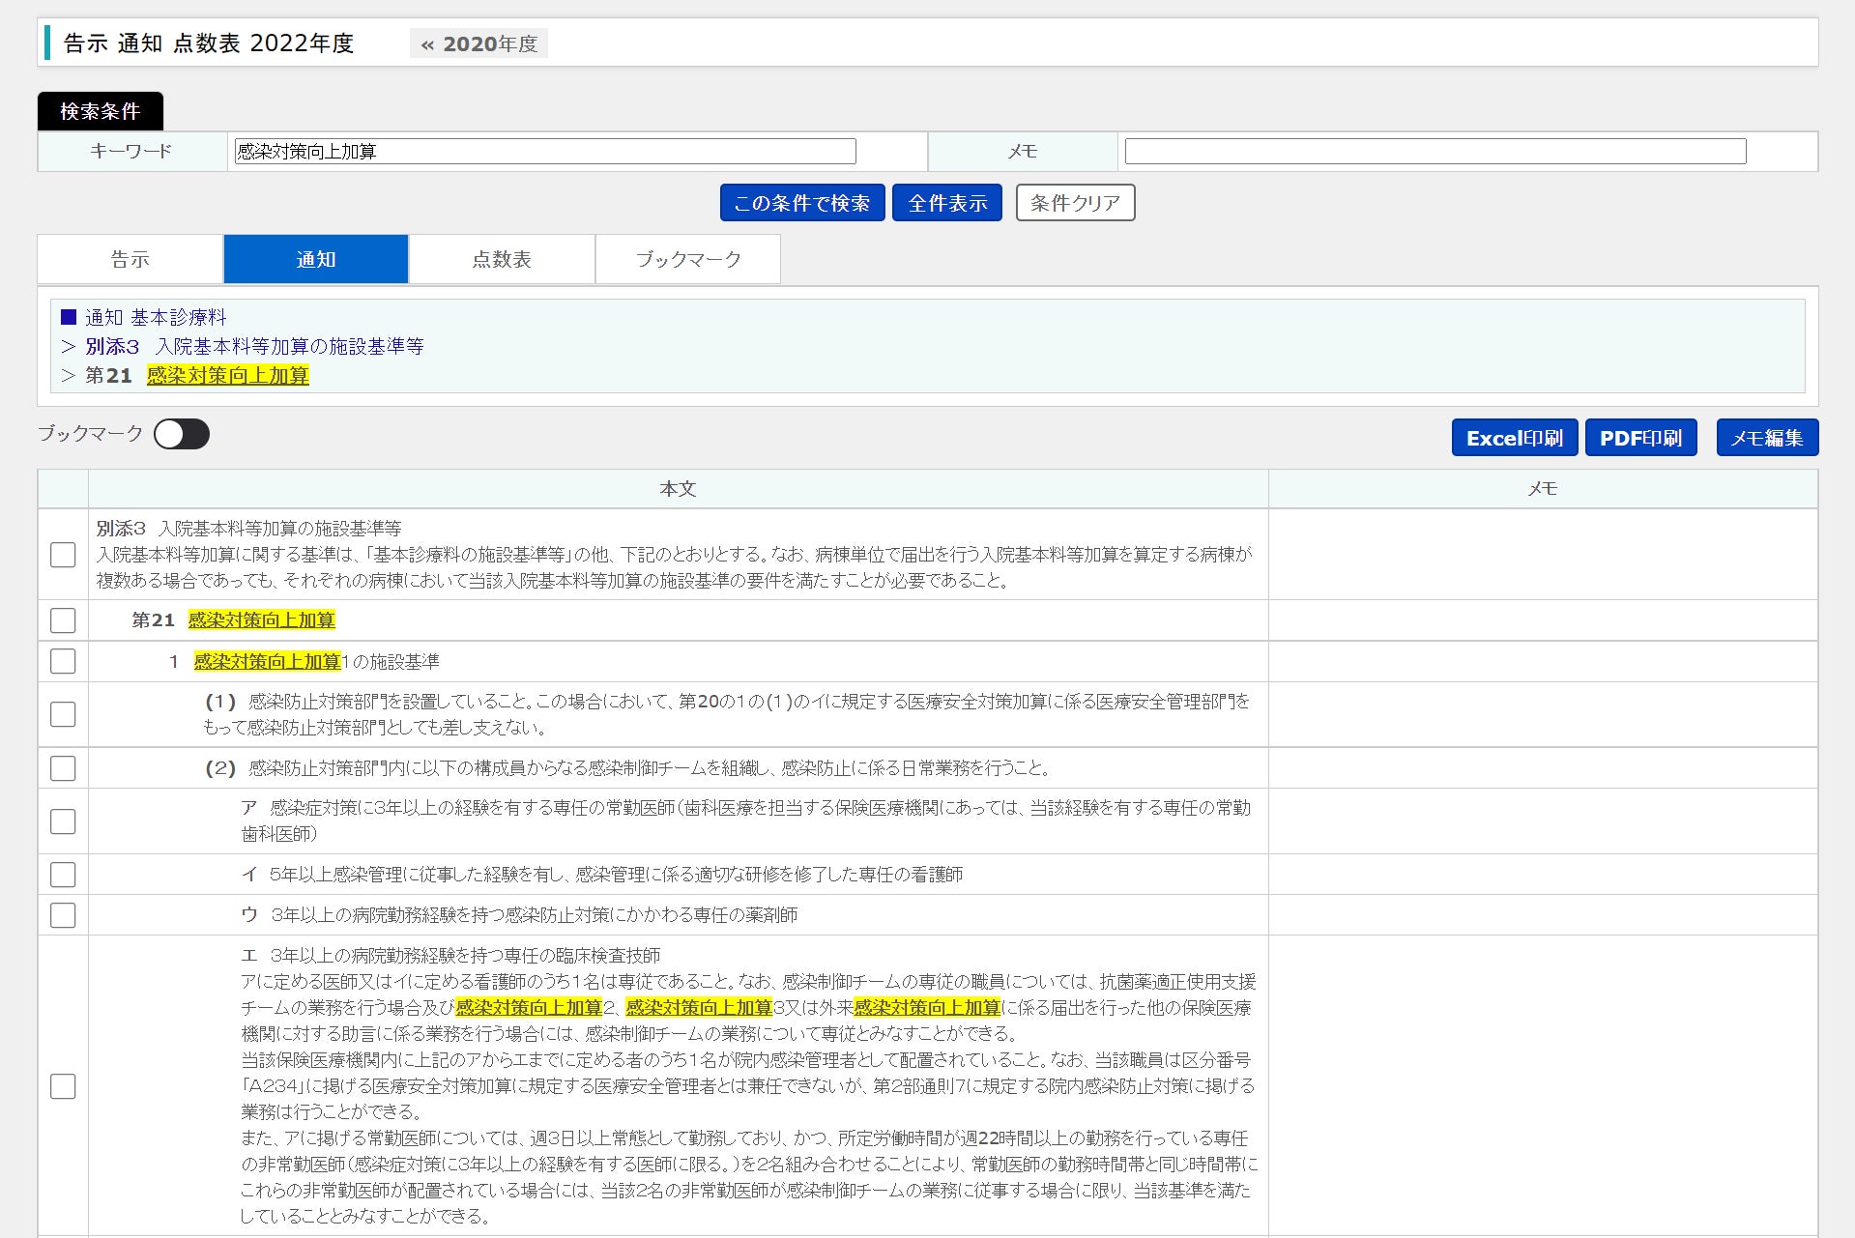The image size is (1855, 1238).
Task: Open breadcrumb link 別添3 入院基本料等加算の施設基準等
Action: 254,346
